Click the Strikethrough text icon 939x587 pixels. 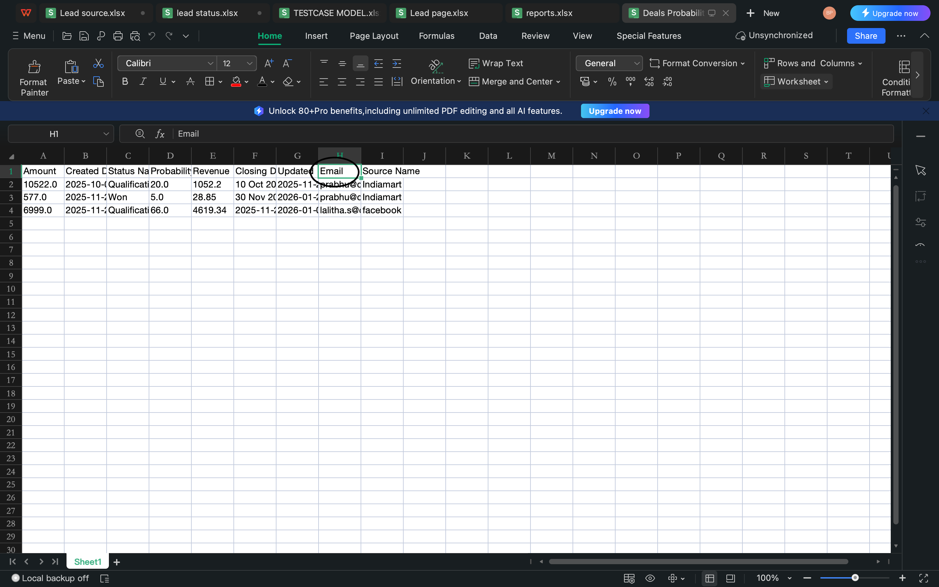(x=190, y=82)
